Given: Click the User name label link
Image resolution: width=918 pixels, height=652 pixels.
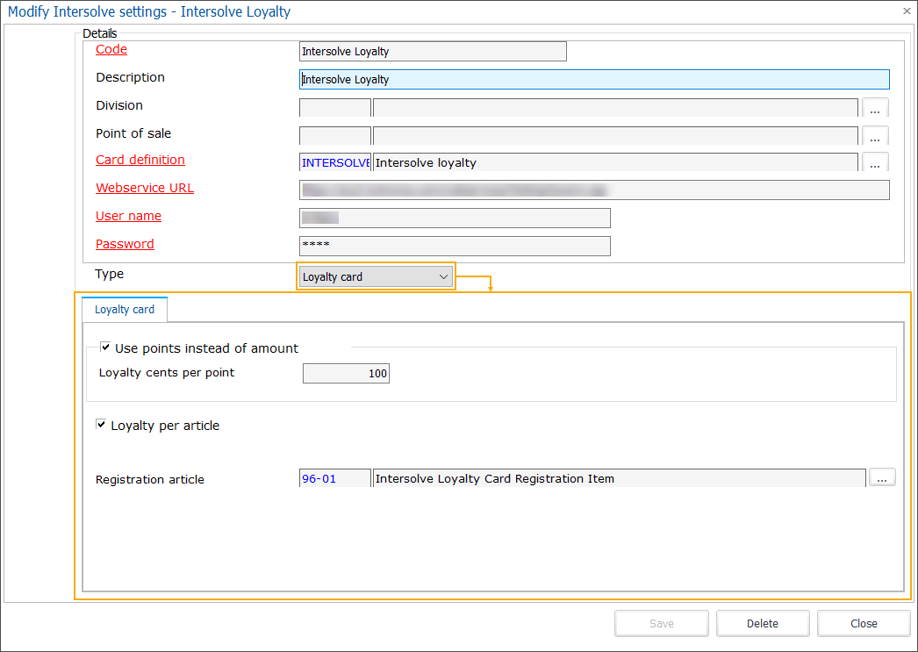Looking at the screenshot, I should tap(128, 216).
